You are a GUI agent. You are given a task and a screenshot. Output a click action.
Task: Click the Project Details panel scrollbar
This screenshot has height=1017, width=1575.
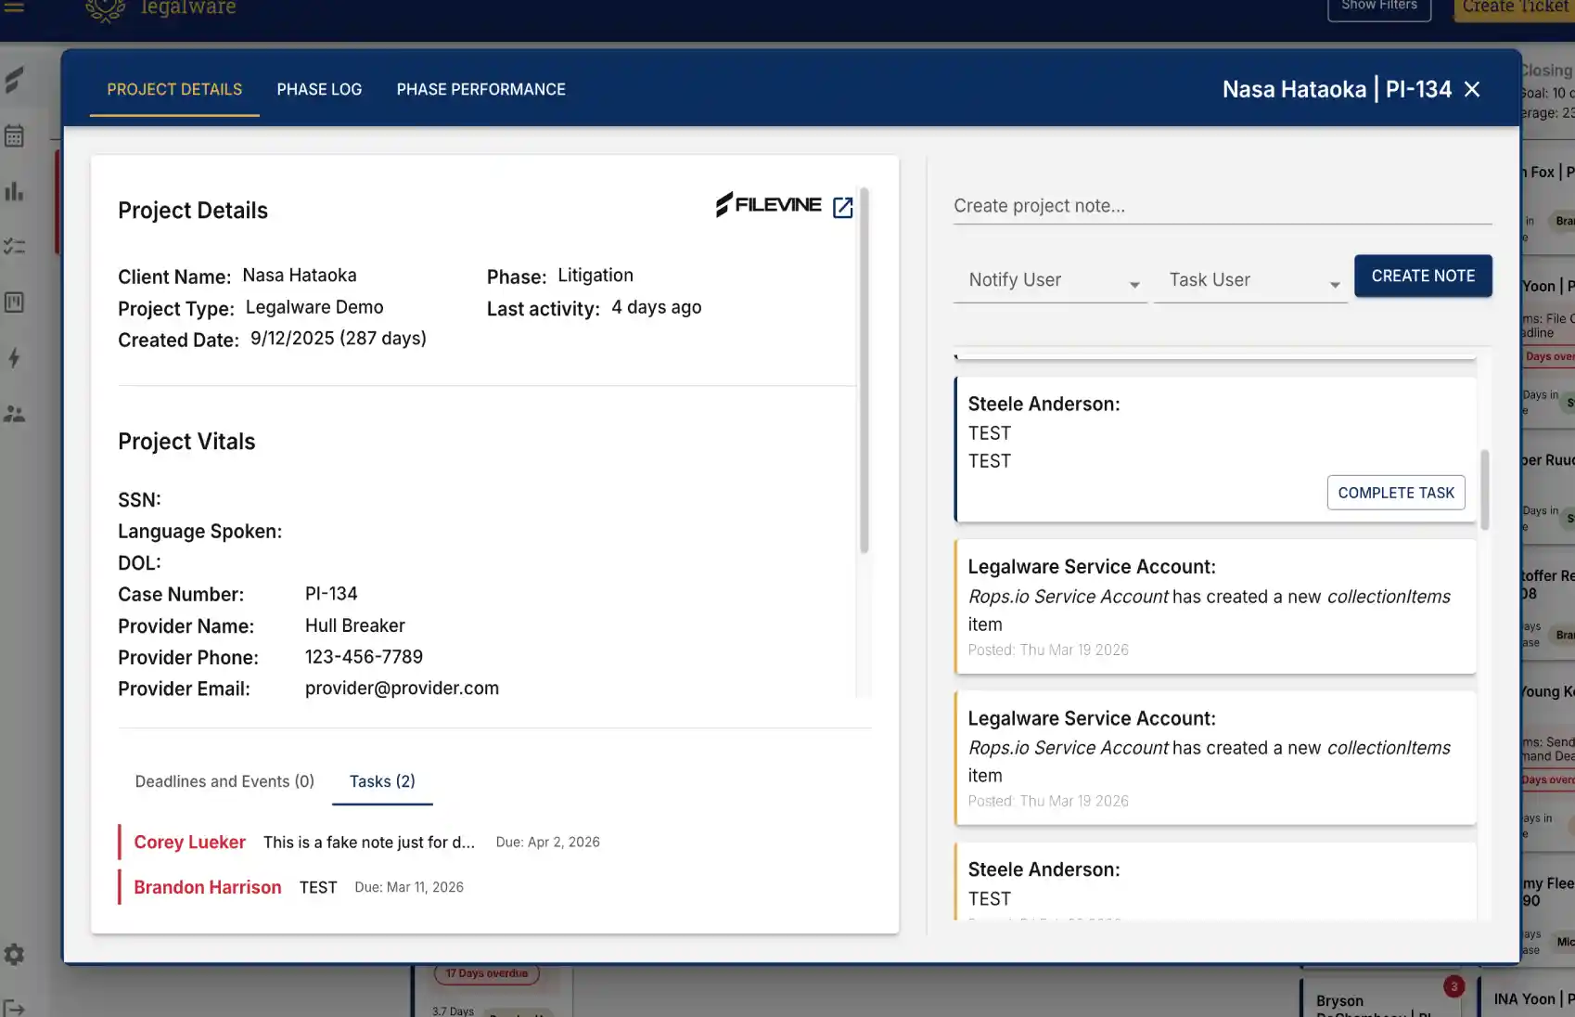click(864, 371)
